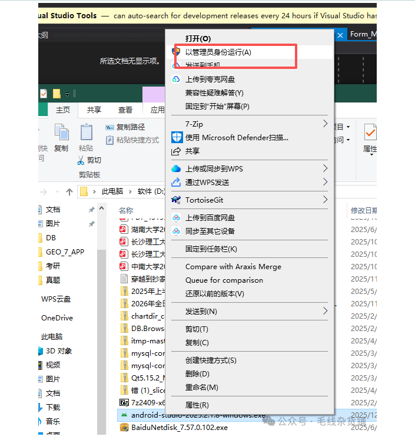Screen dimensions: 415x440
Task: Choose 删除(D) from the context menu
Action: 197,373
